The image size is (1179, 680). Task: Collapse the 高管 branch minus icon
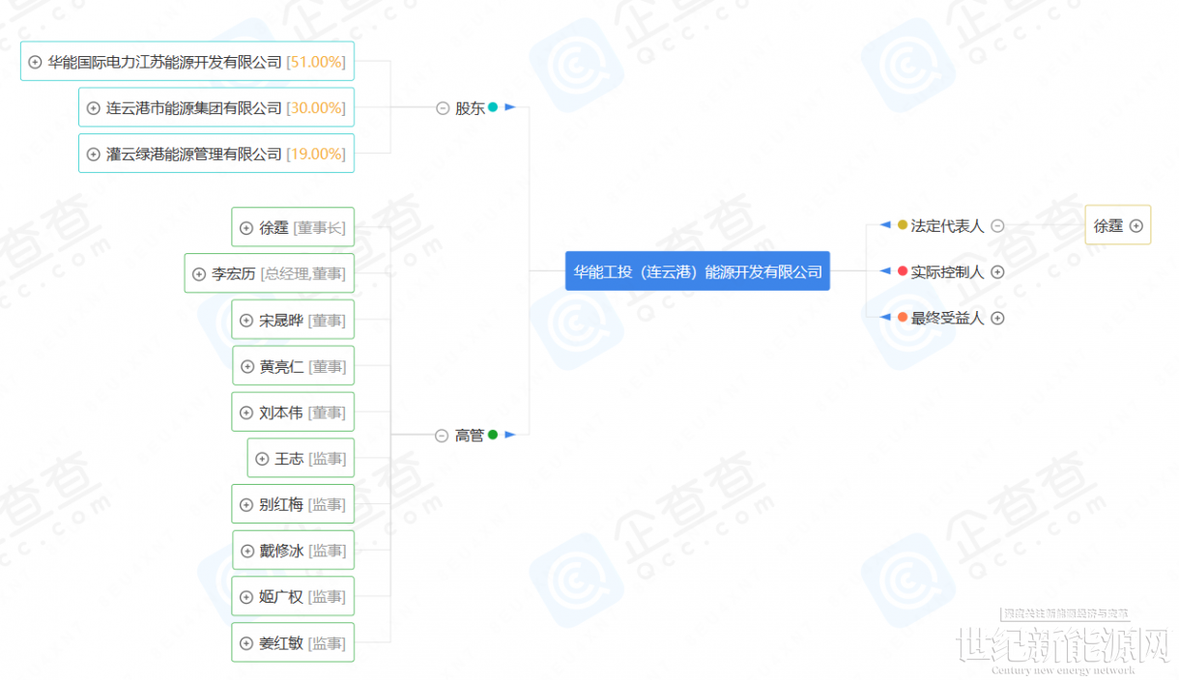[443, 436]
